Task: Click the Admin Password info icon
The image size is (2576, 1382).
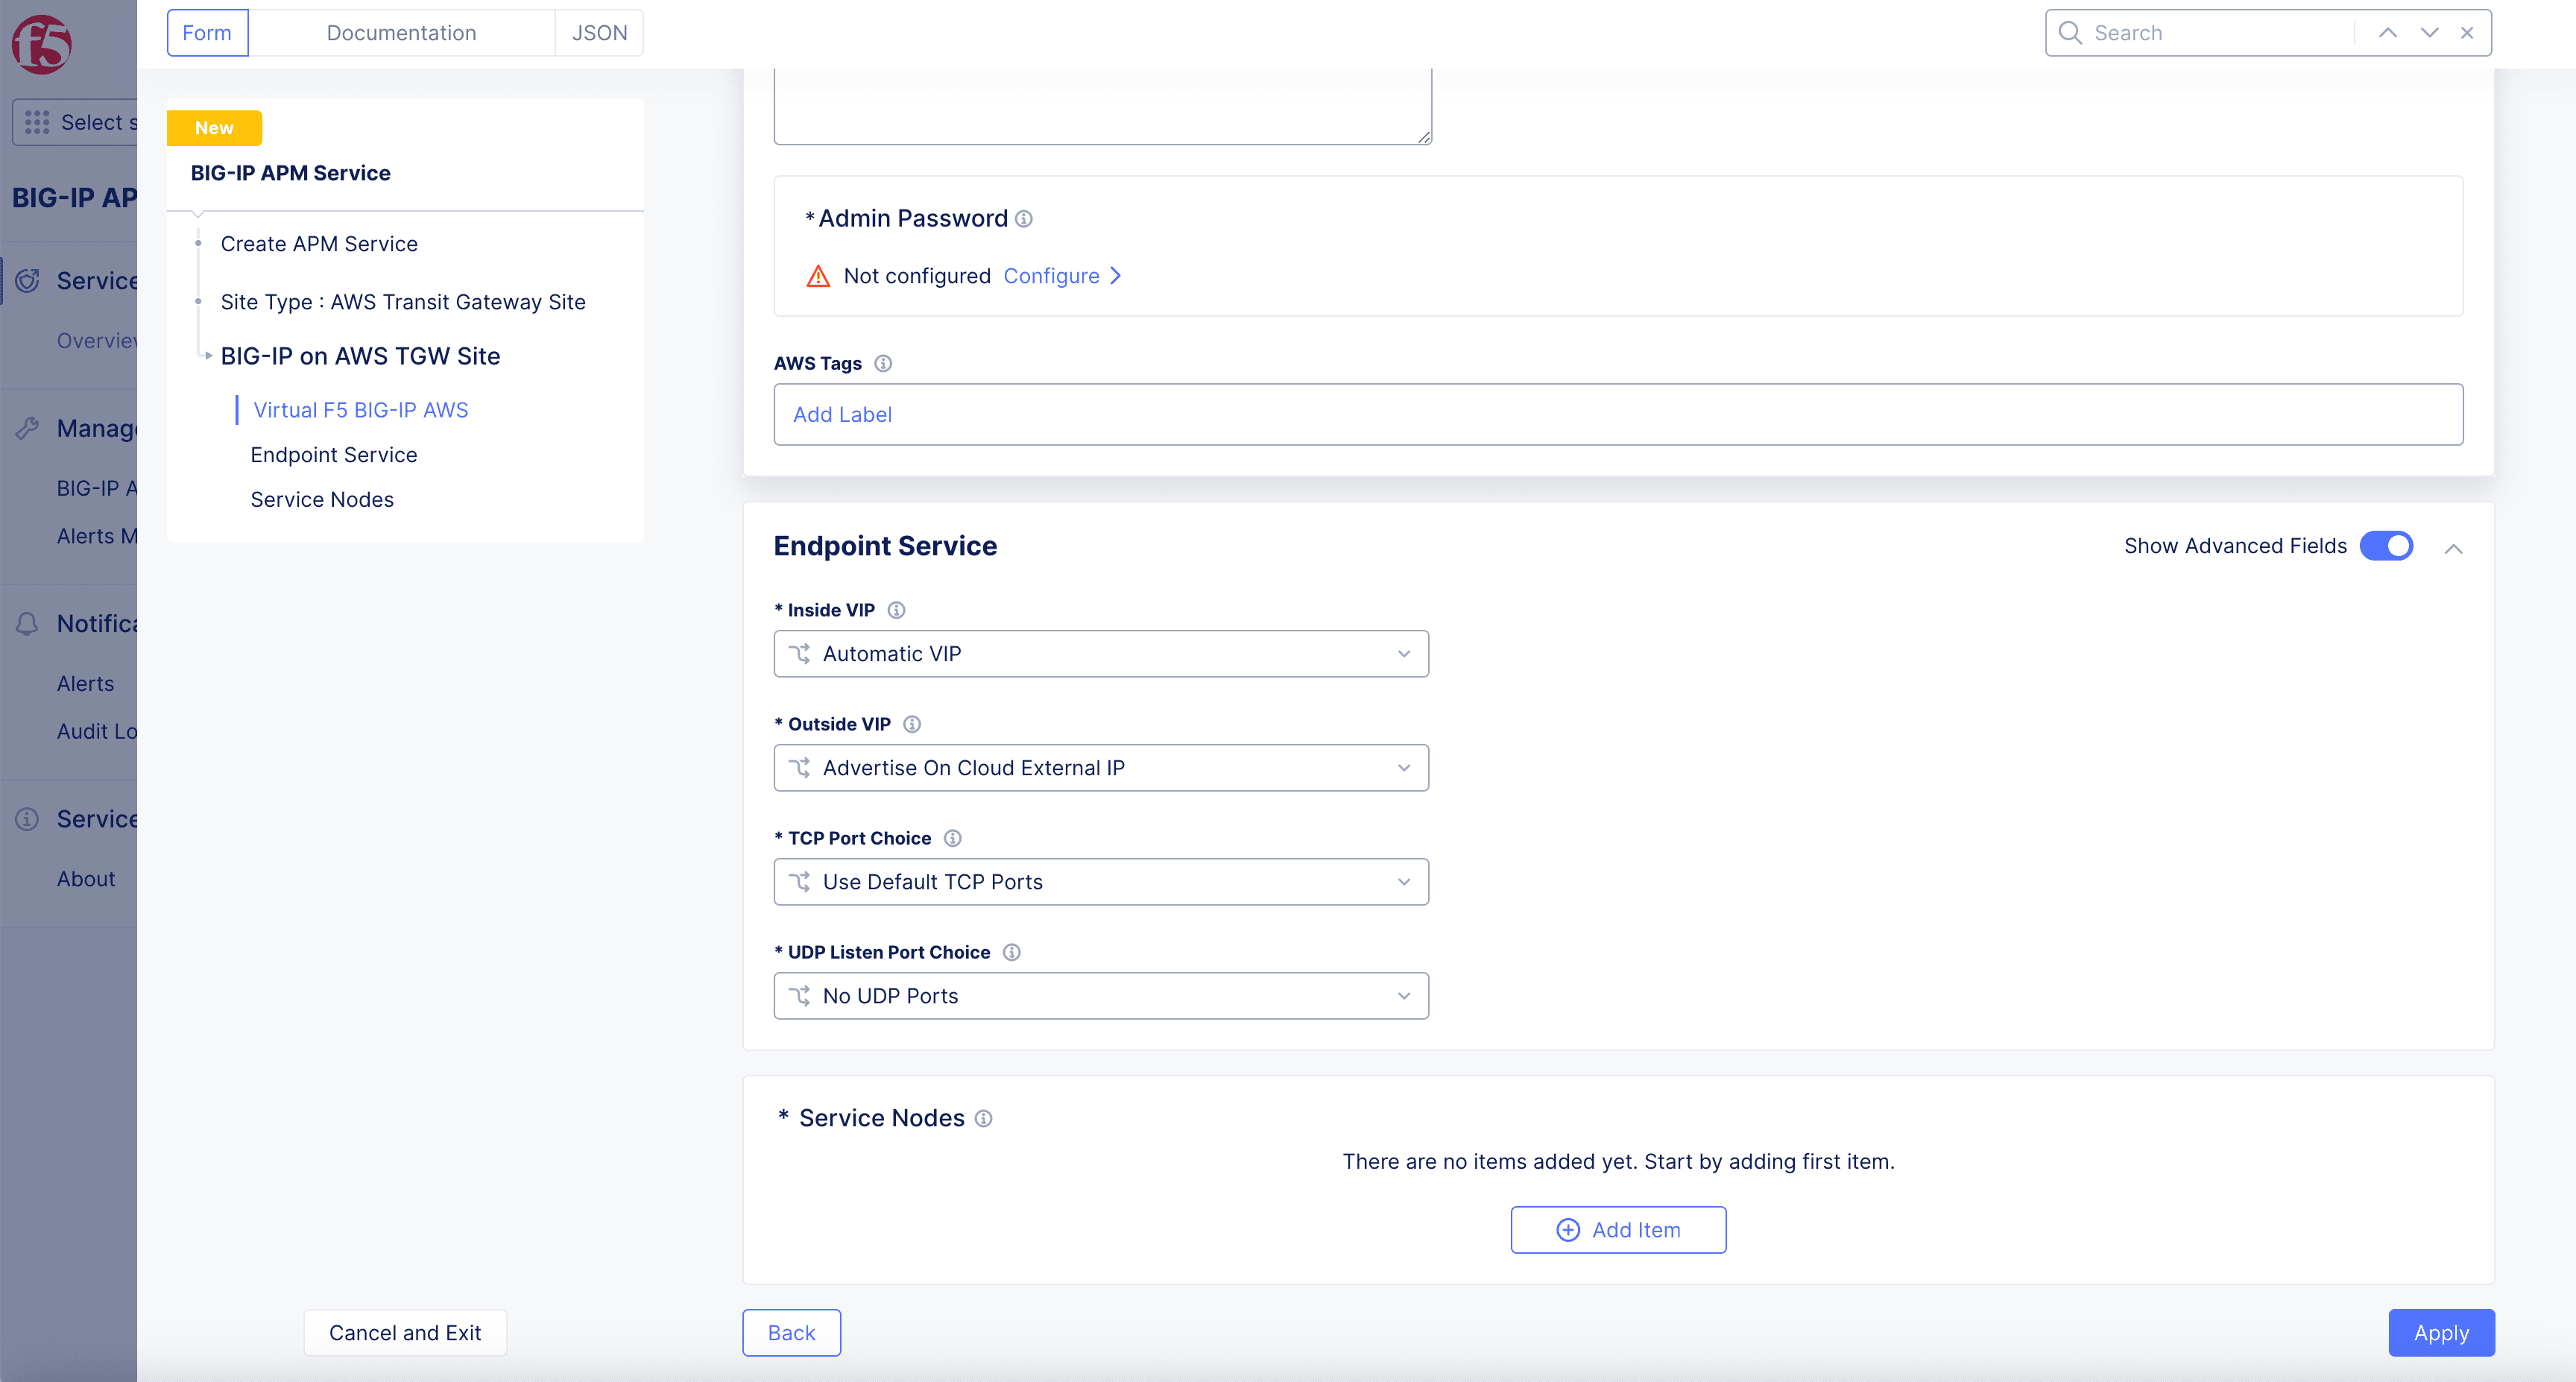Action: 1024,218
